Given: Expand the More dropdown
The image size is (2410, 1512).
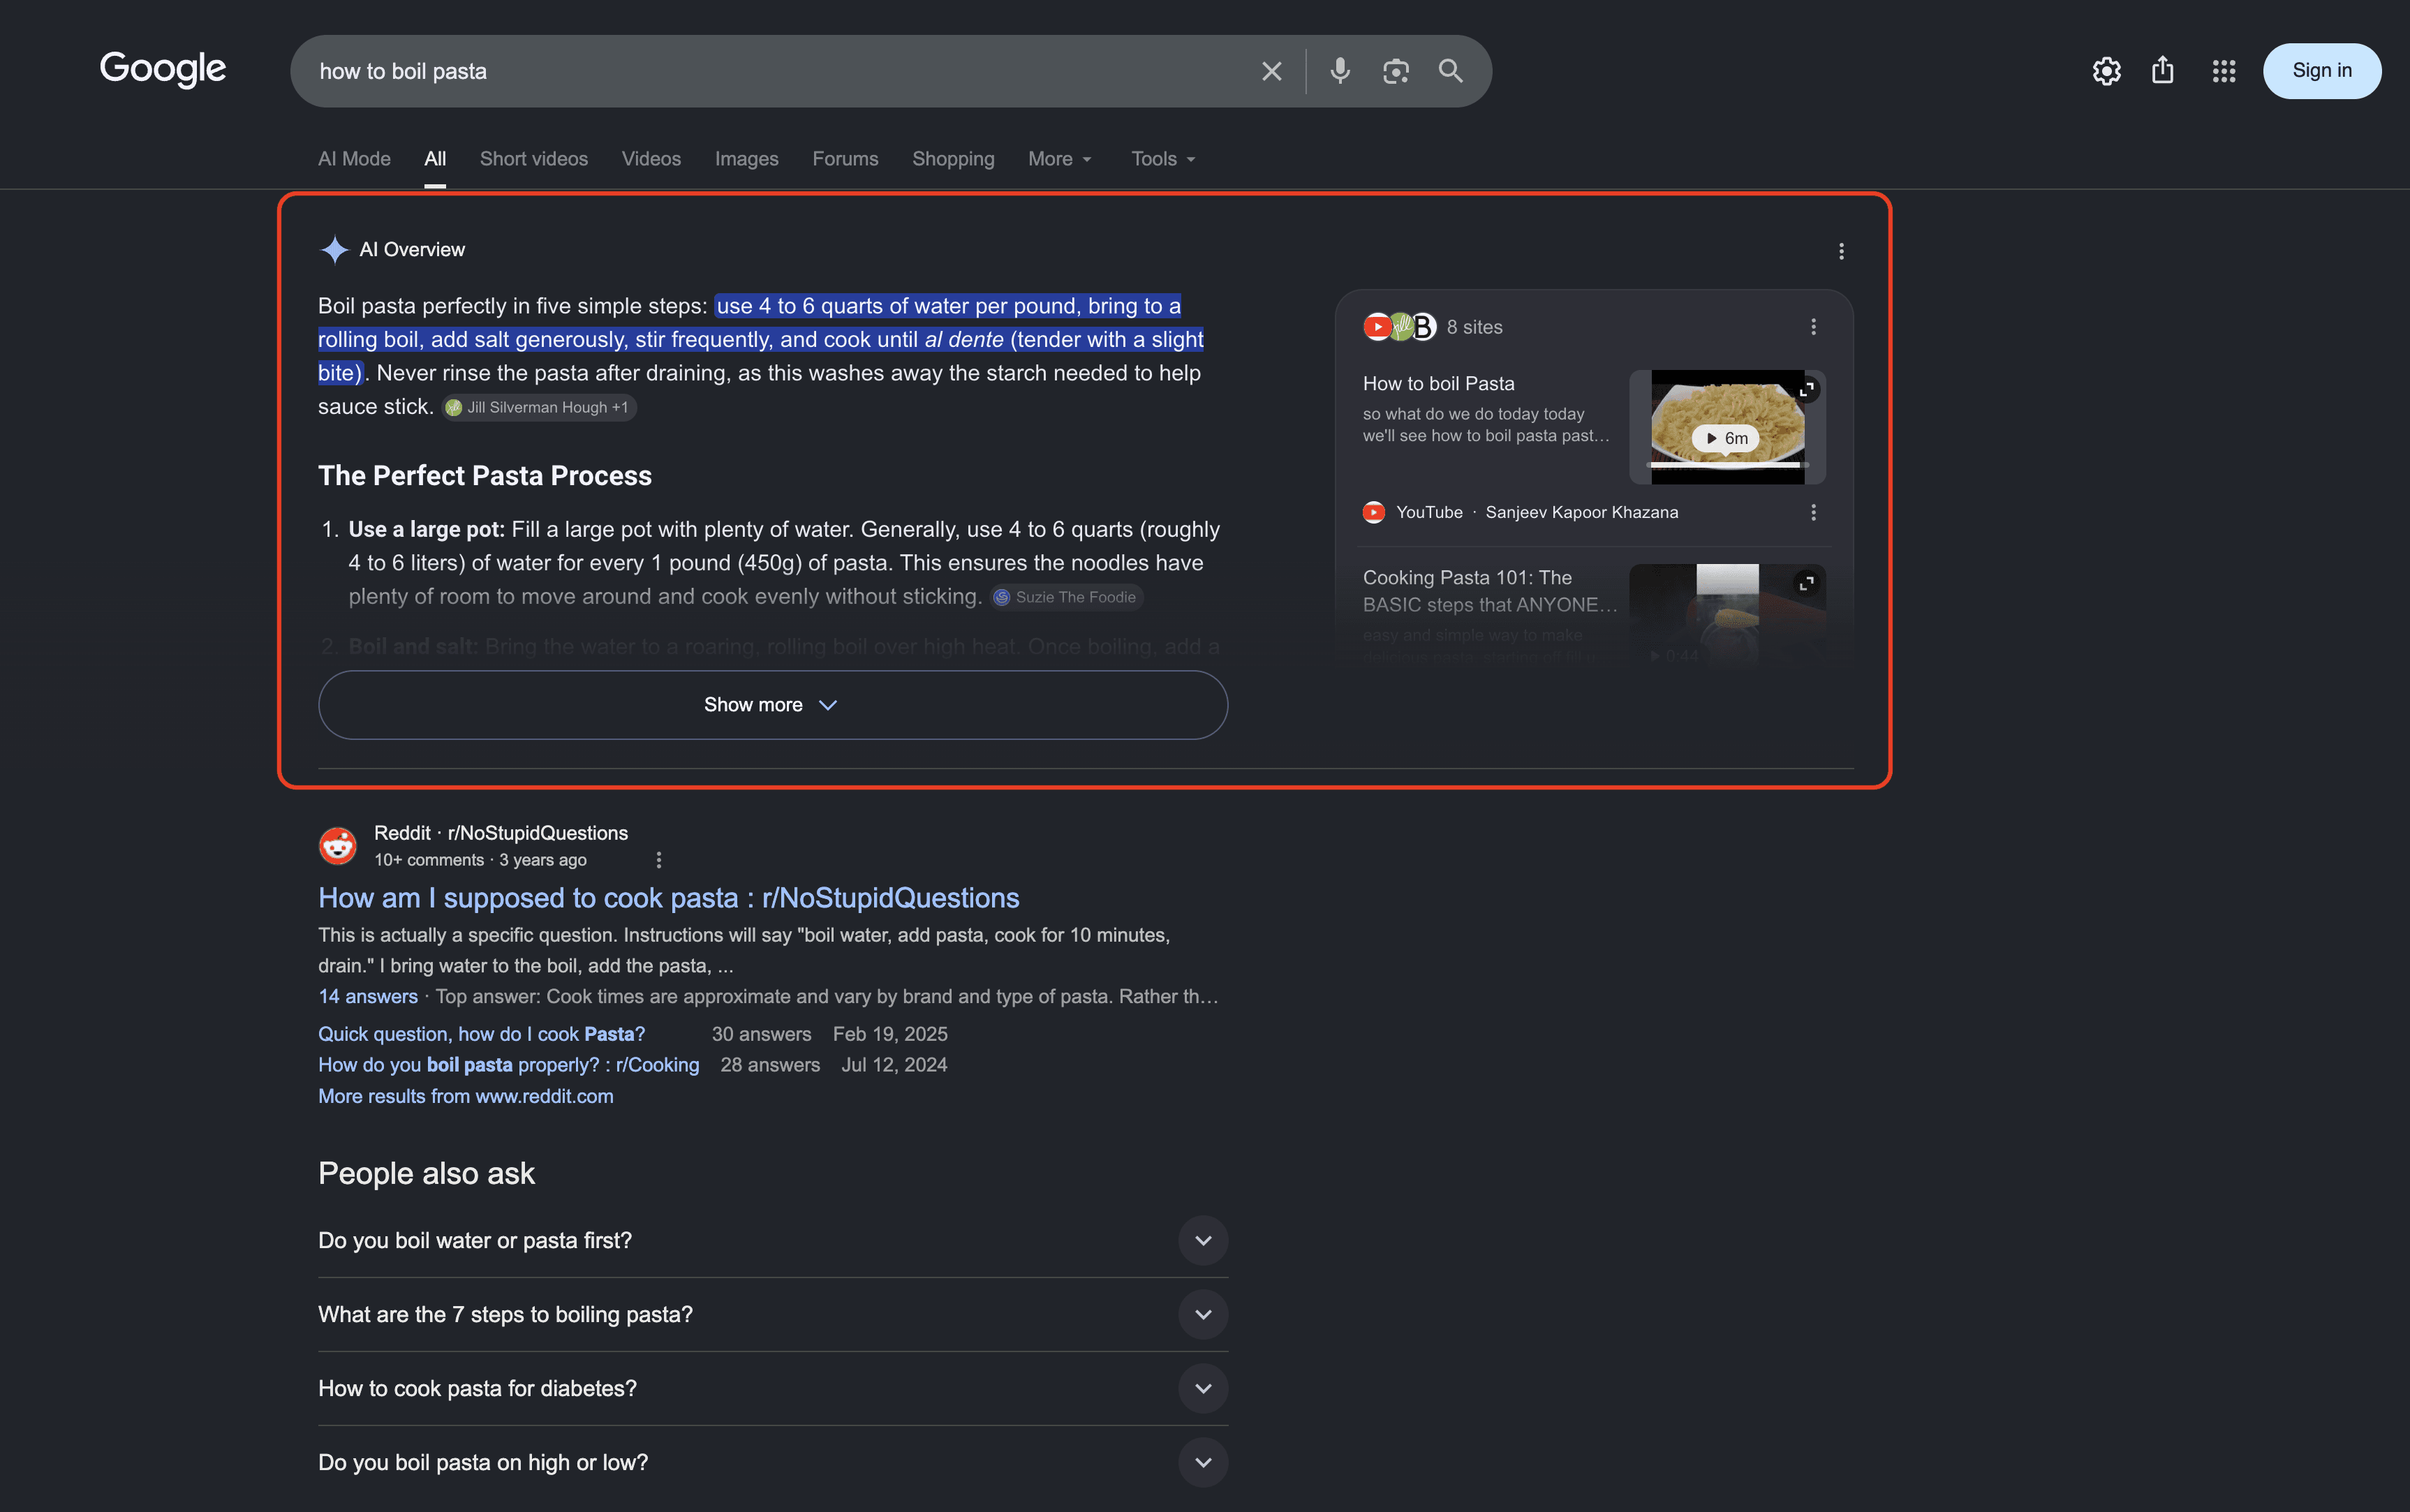Looking at the screenshot, I should 1060,159.
